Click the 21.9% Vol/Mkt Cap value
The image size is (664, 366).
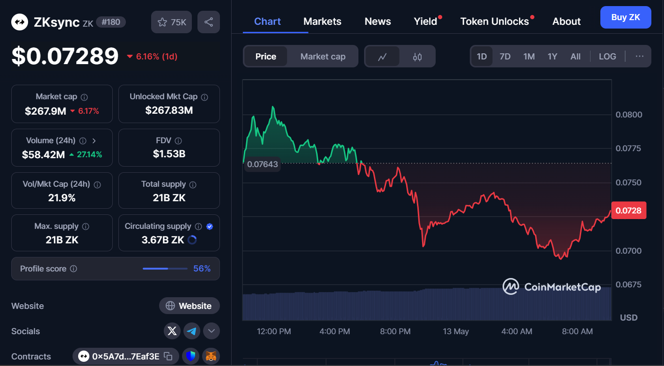point(62,198)
